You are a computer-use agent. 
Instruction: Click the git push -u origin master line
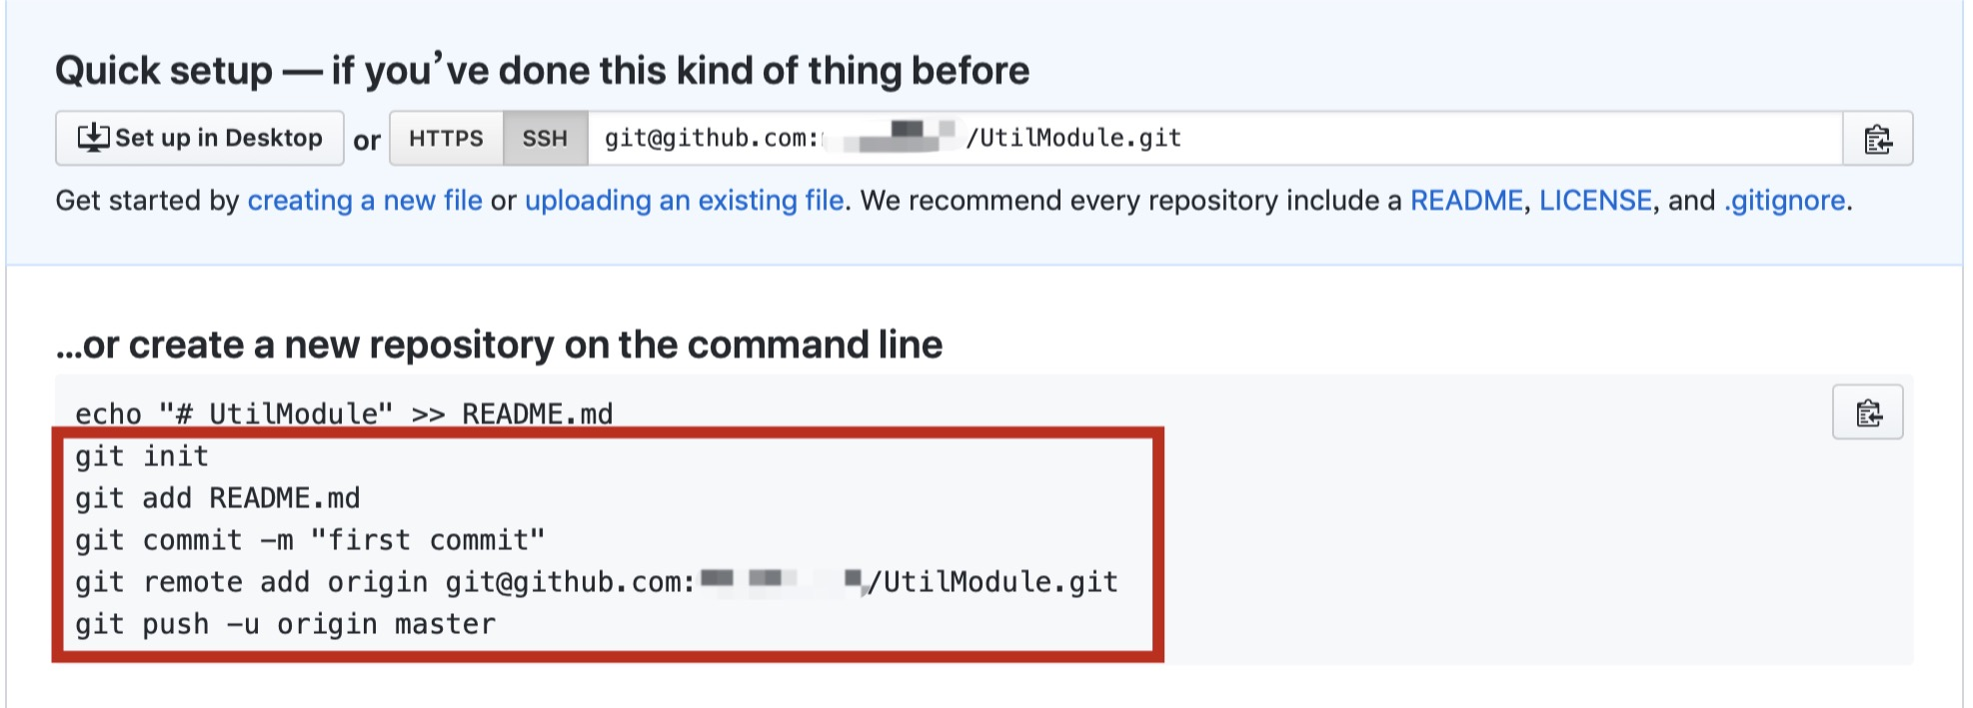285,624
